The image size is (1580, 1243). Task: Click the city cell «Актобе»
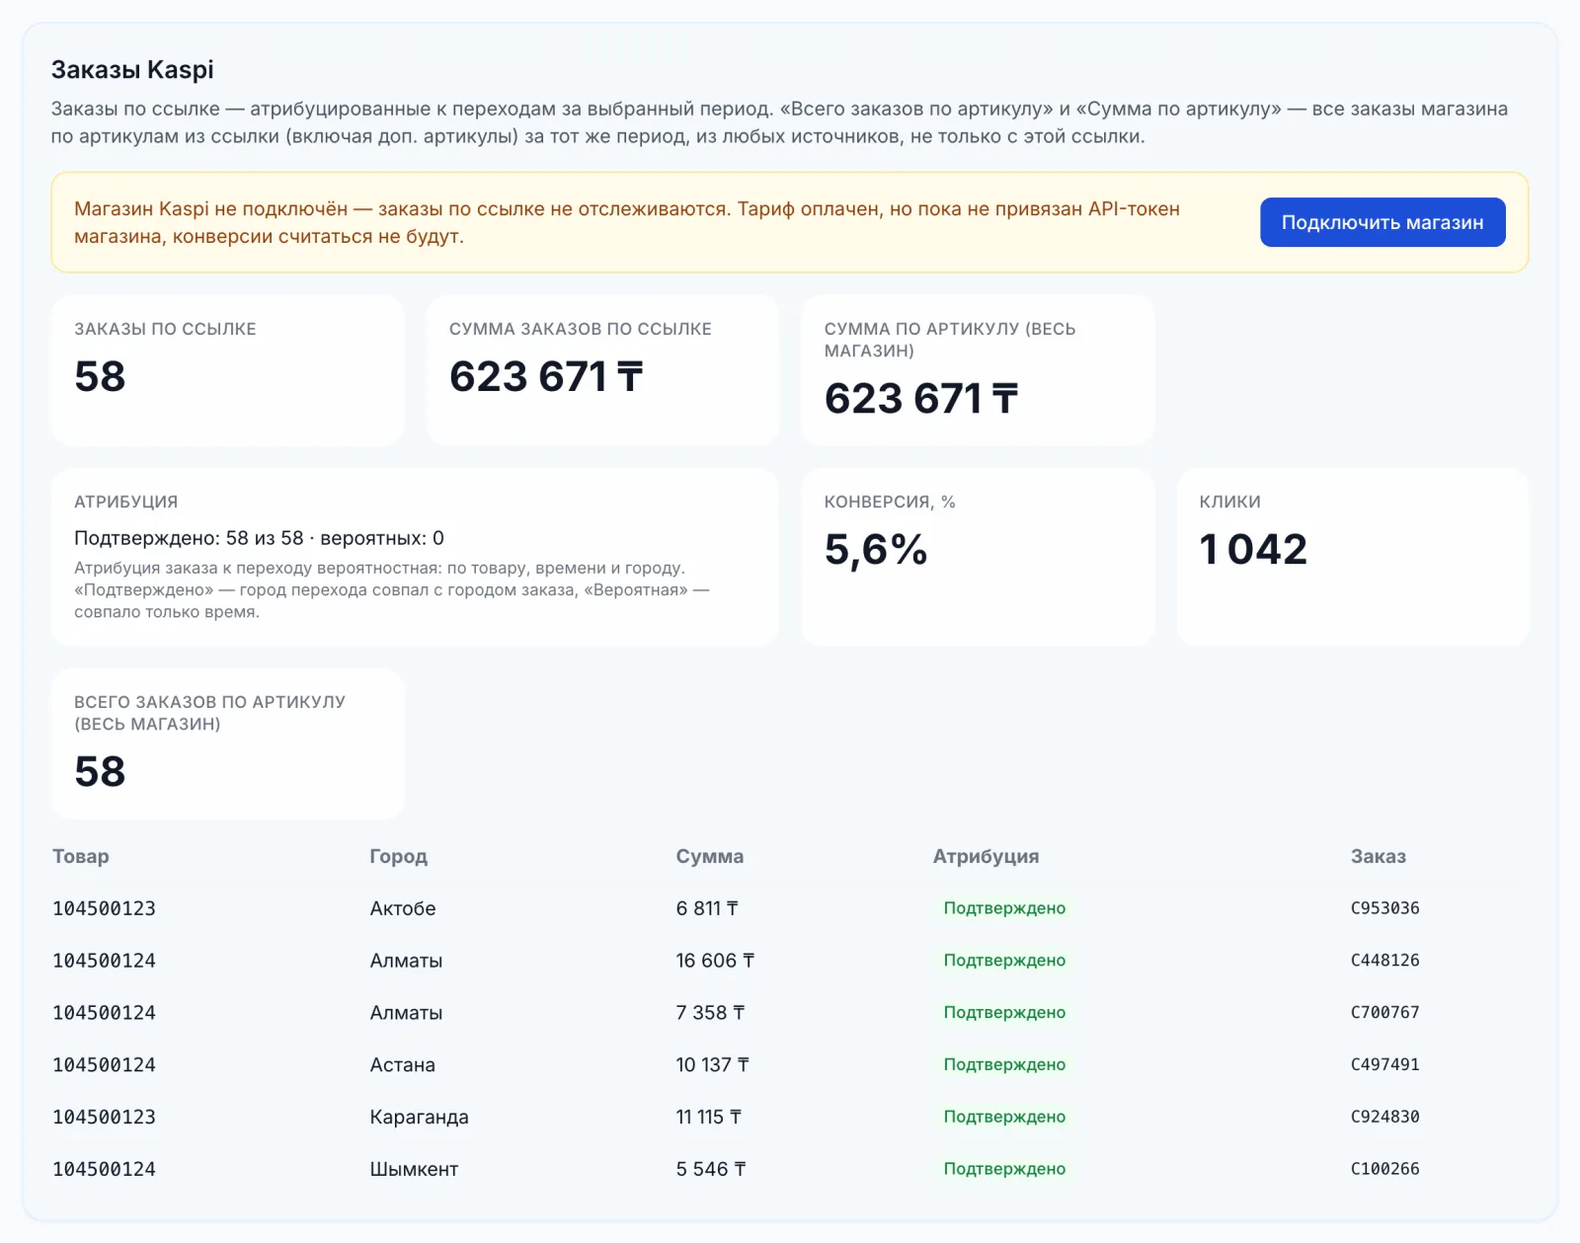coord(403,908)
